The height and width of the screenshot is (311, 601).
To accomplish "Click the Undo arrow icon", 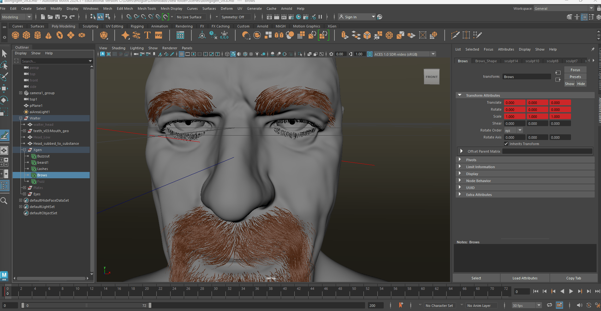I will point(65,17).
